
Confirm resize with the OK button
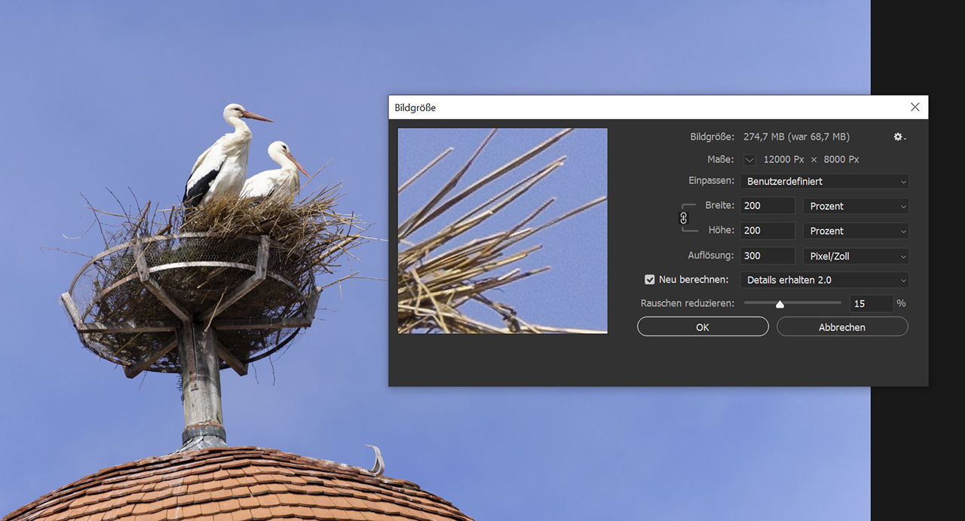click(x=703, y=327)
